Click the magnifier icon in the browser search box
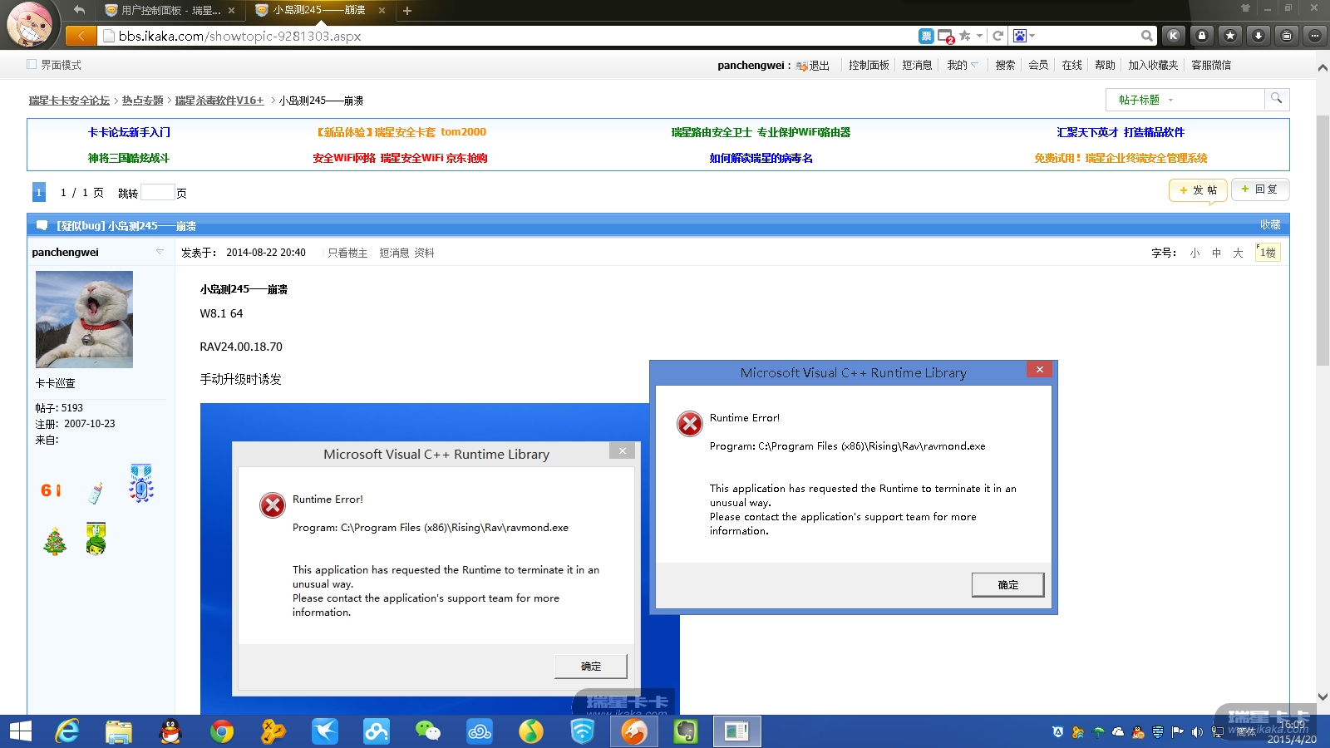Screen dimensions: 1330x748 tap(1147, 36)
